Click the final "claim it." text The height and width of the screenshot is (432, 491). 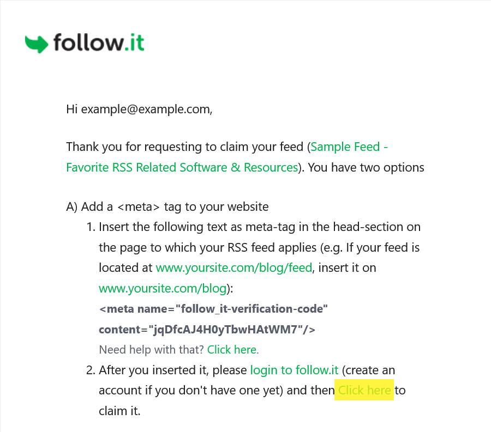119,411
